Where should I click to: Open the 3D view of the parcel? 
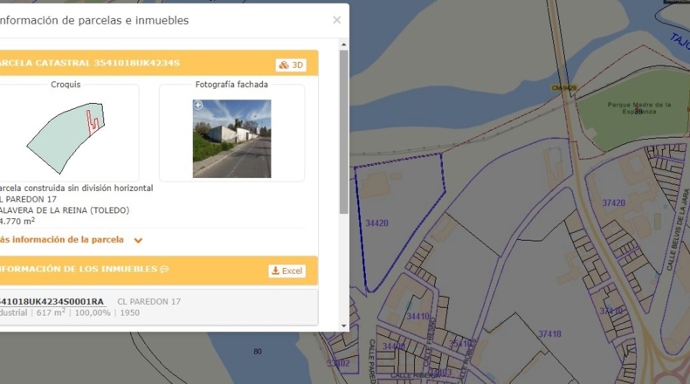point(291,65)
